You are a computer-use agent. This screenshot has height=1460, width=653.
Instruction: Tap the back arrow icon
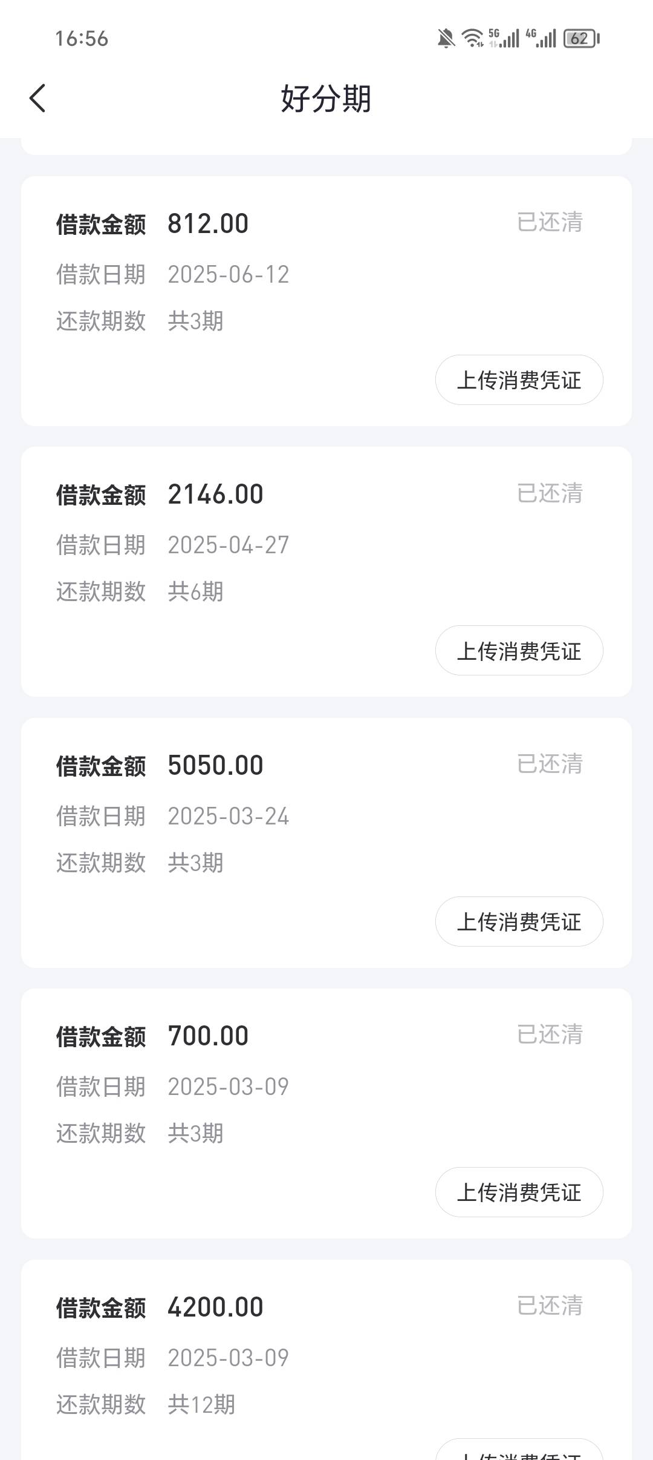[37, 98]
